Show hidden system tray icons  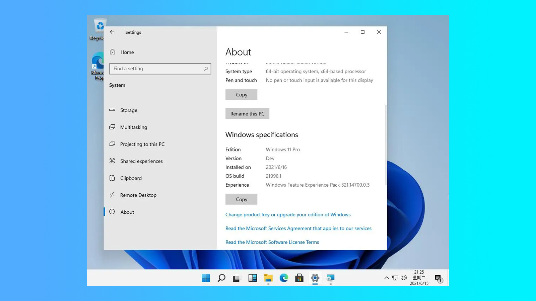coord(387,278)
